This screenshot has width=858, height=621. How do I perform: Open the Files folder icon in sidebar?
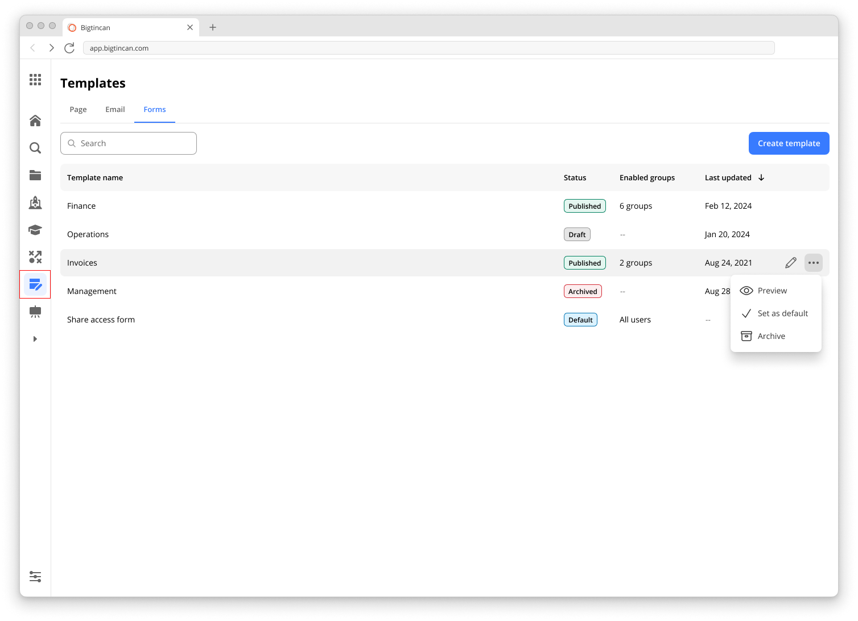(35, 175)
